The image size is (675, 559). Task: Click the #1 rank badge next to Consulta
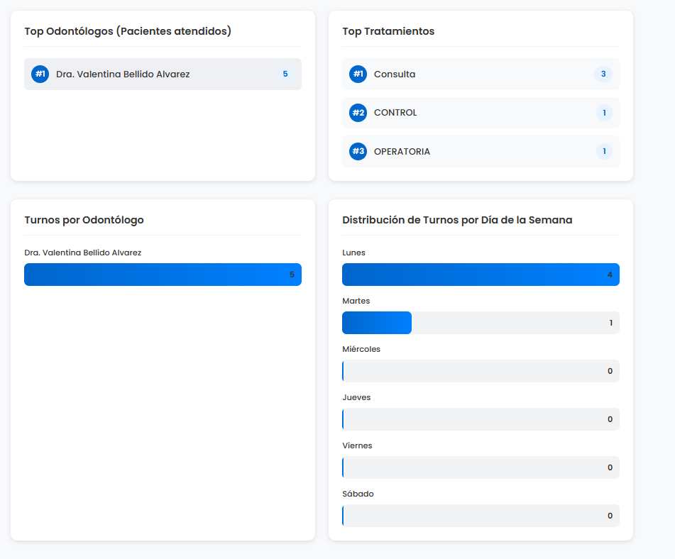coord(358,74)
